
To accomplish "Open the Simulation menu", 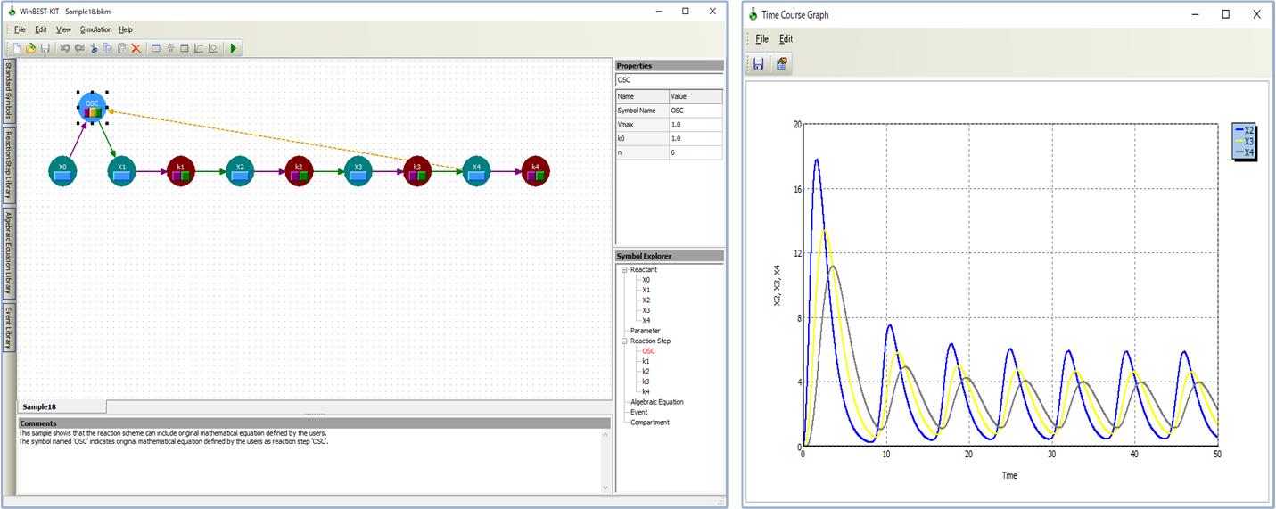I will tap(96, 29).
